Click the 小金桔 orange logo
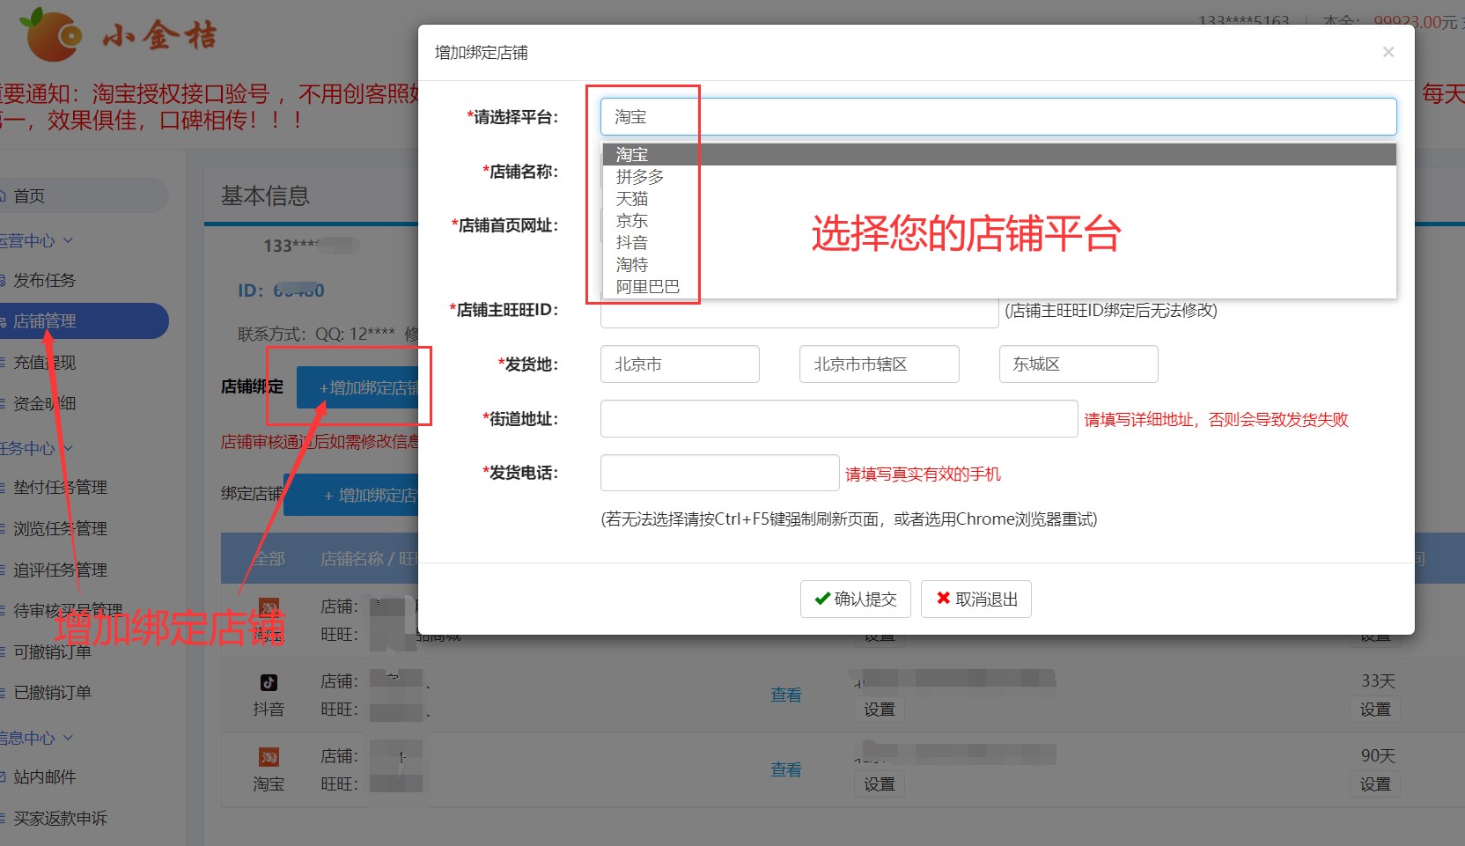Viewport: 1465px width, 846px height. [x=51, y=33]
